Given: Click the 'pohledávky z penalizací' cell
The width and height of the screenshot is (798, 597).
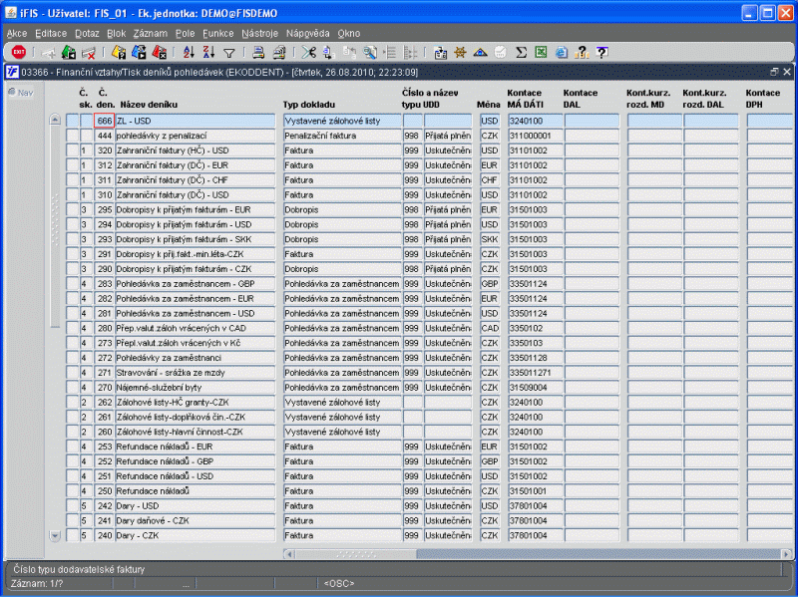Looking at the screenshot, I should click(x=195, y=136).
